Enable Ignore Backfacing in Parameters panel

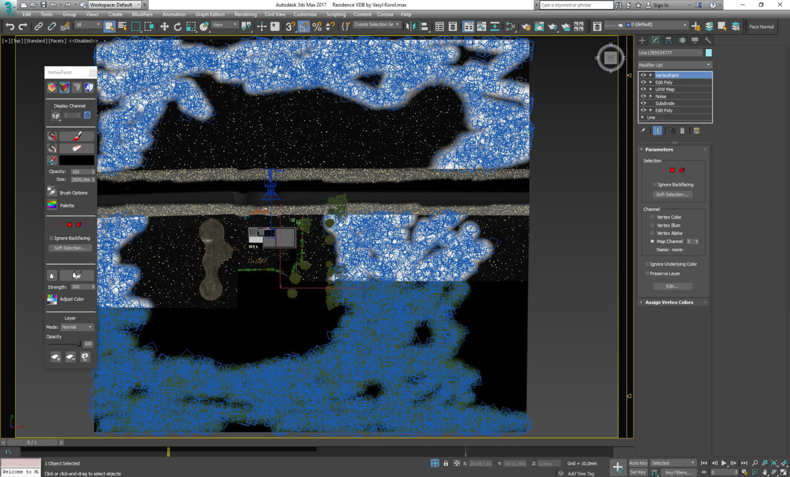pyautogui.click(x=654, y=184)
